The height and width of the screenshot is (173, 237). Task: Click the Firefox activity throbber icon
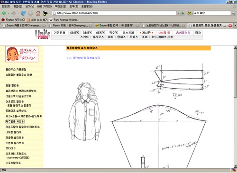tap(234, 7)
